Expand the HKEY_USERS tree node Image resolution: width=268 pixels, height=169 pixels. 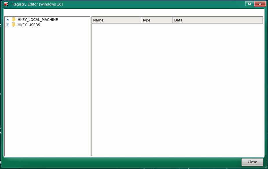tap(8, 25)
